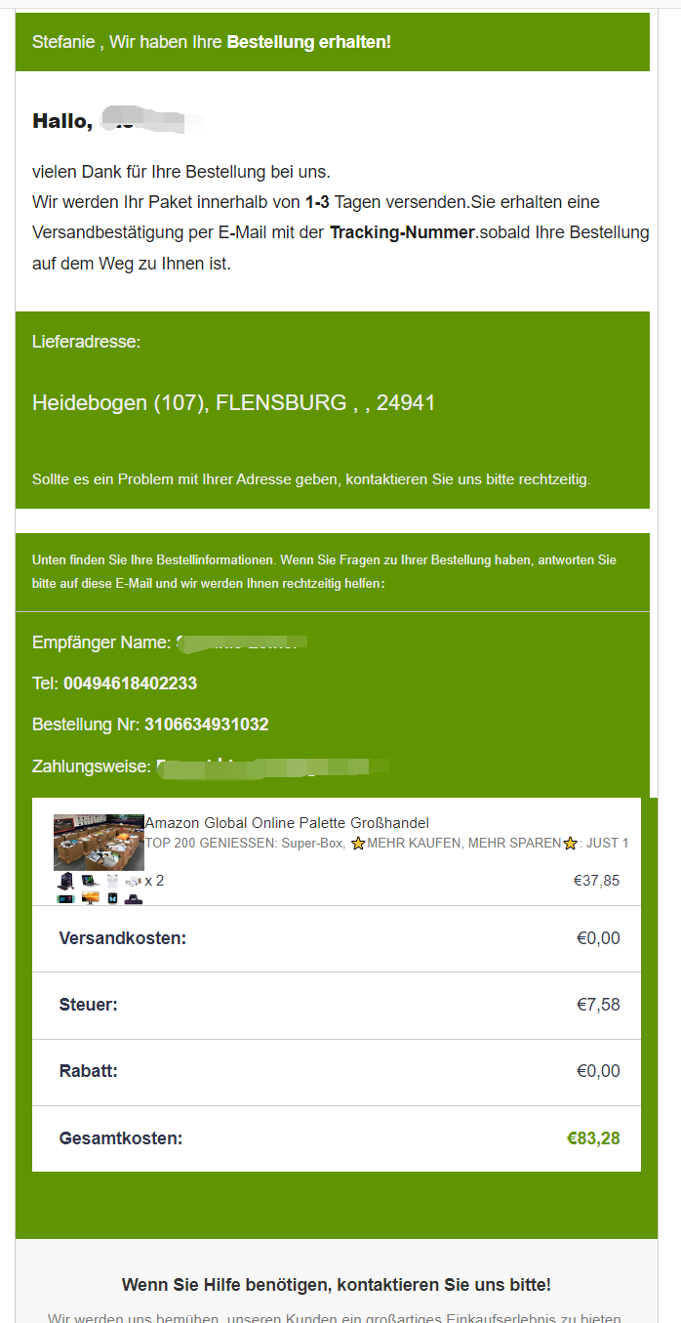
Task: Open Amazon Global Online Palette Großhandel title
Action: [287, 823]
